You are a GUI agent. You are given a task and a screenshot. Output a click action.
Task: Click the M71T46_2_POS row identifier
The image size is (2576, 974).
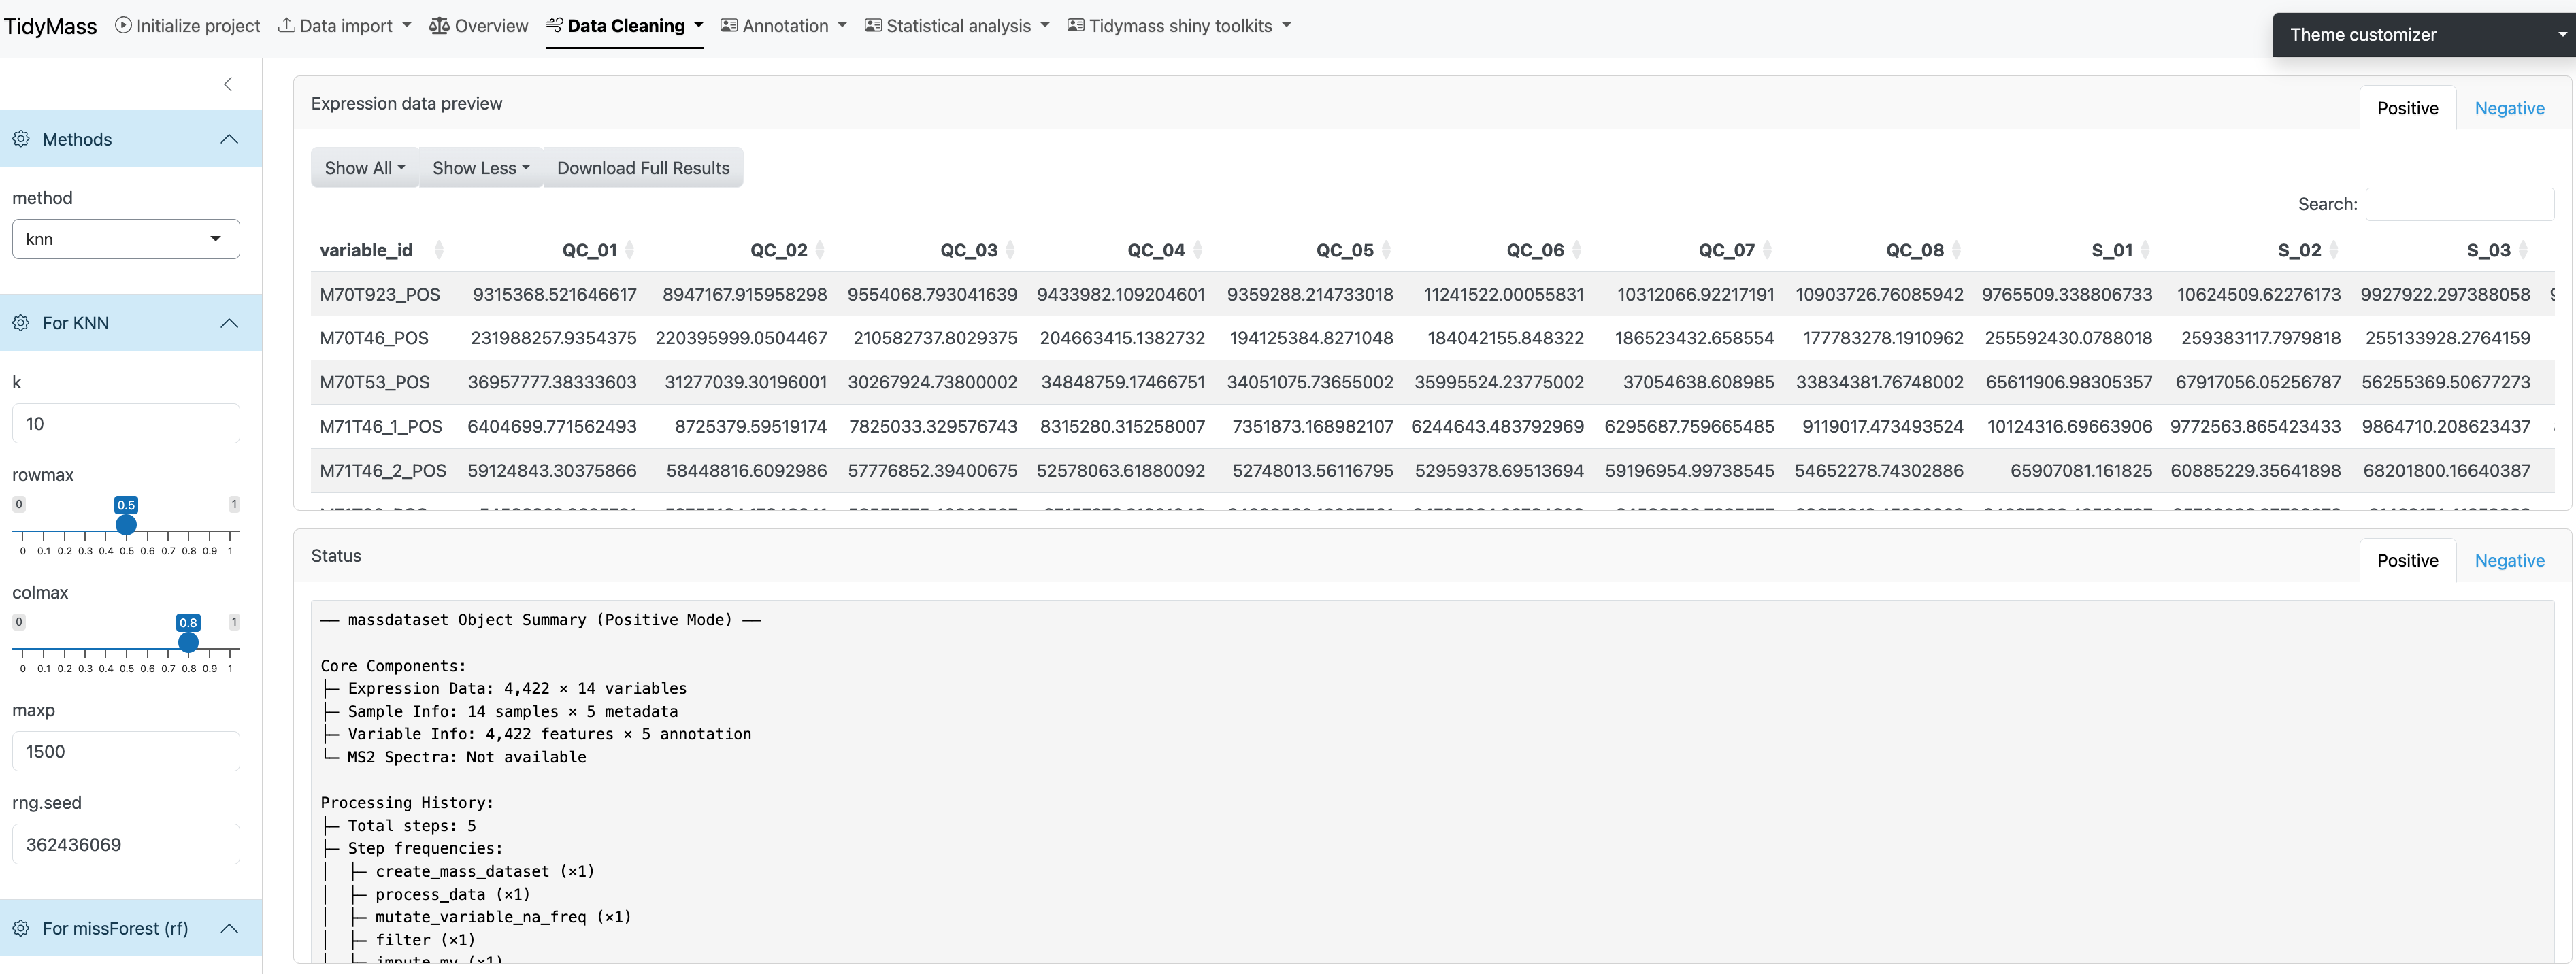383,470
